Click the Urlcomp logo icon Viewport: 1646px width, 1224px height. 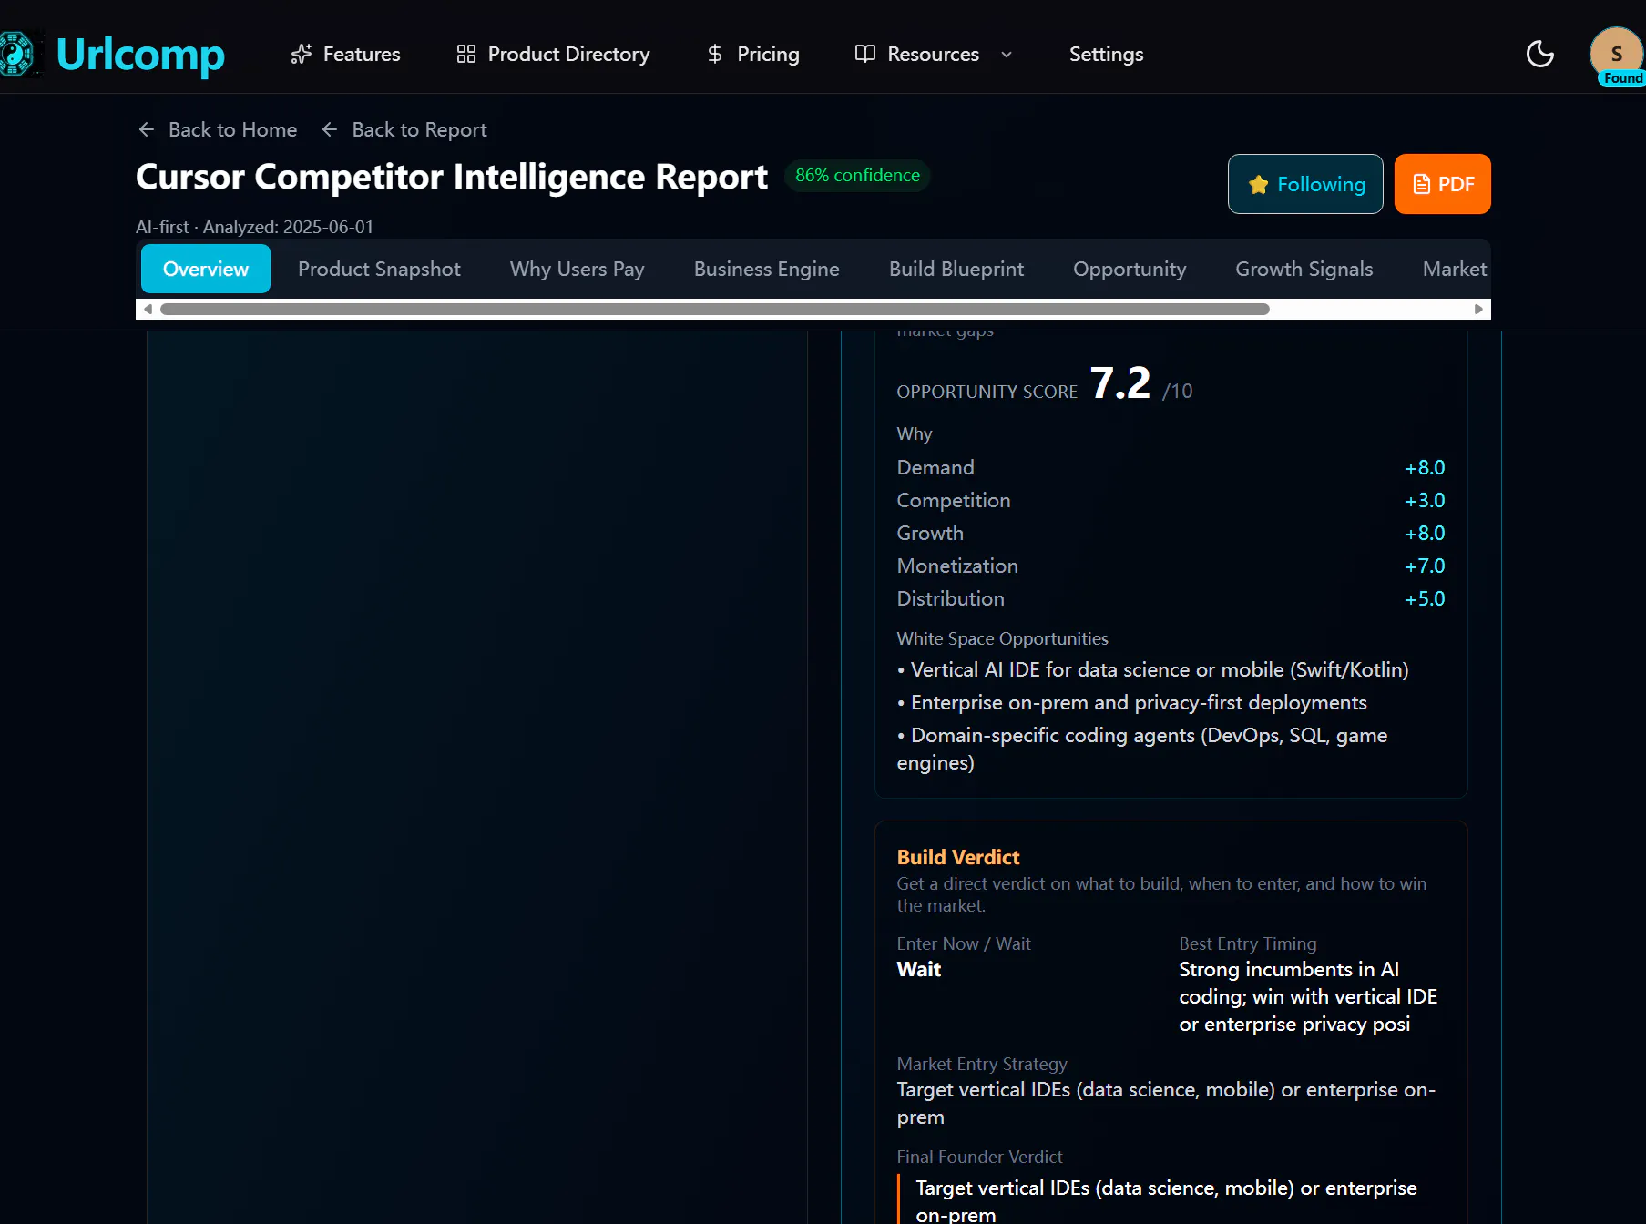(16, 54)
